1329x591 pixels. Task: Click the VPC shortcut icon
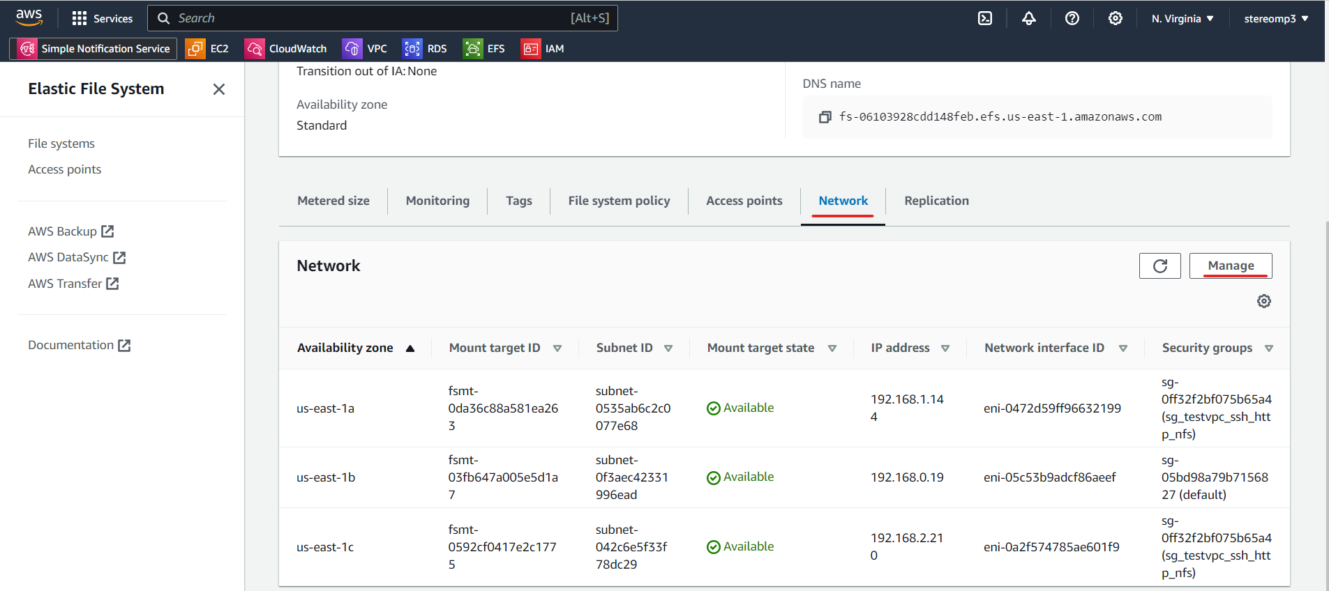pyautogui.click(x=352, y=49)
